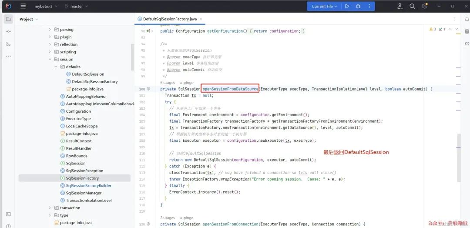Open the Commit tool window icon
470x228 pixels.
tap(8, 31)
